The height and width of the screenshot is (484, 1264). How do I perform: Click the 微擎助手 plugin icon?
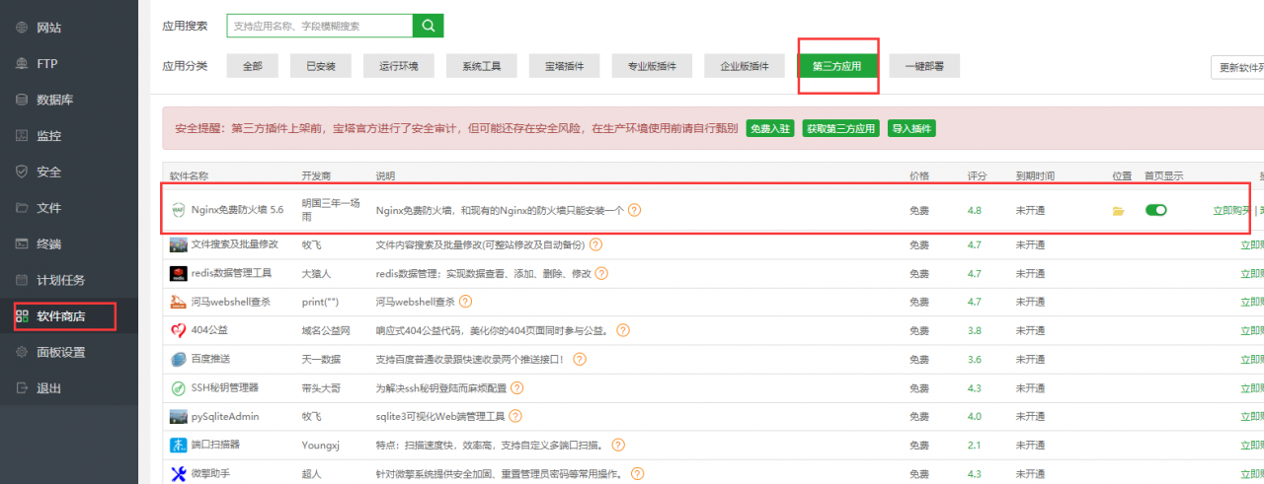(x=179, y=474)
